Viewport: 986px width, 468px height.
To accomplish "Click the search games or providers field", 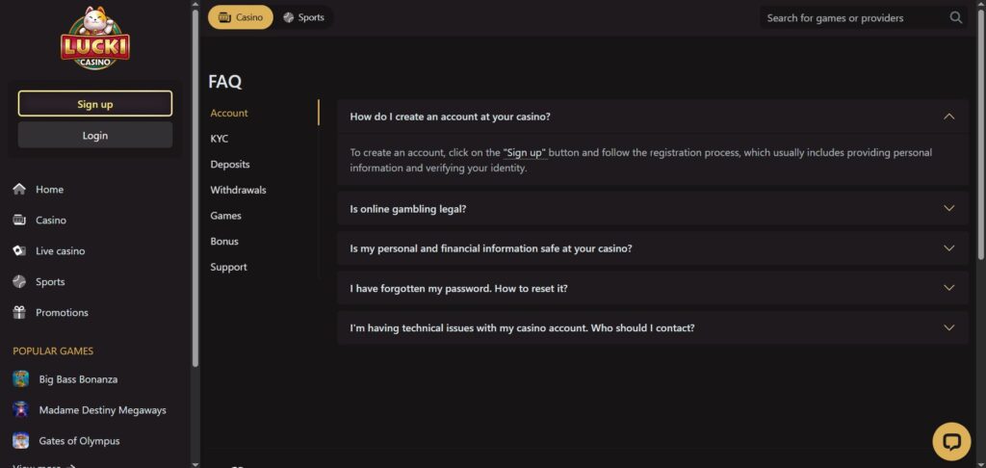I will click(852, 17).
